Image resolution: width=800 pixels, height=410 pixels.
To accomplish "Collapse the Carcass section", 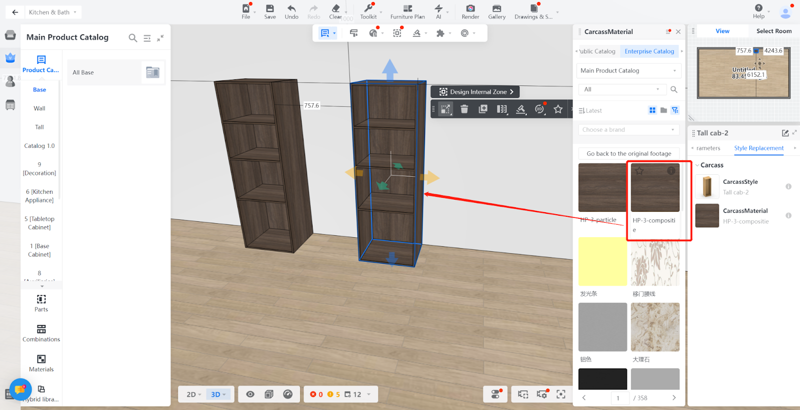I will tap(697, 165).
